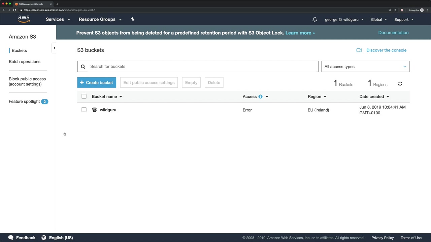Select Buckets in the sidebar
Screen dimensions: 431x242
click(x=19, y=50)
